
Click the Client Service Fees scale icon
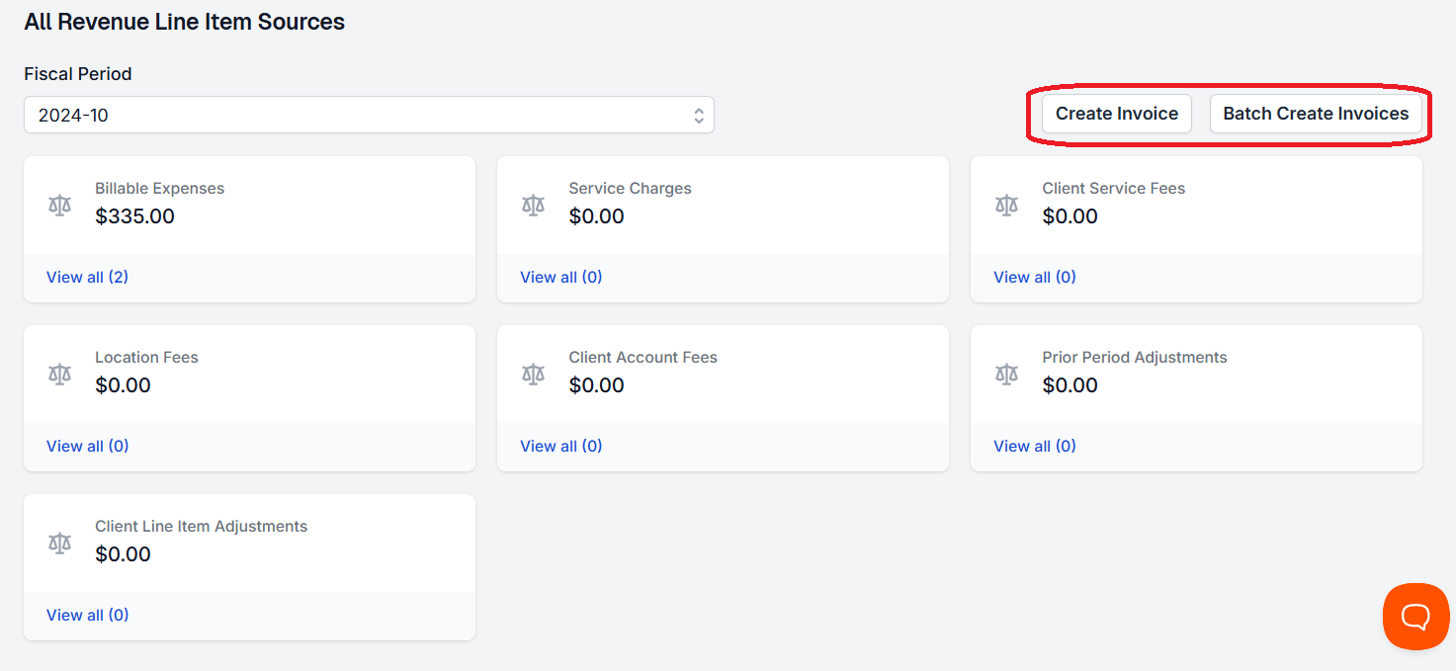coord(1007,205)
